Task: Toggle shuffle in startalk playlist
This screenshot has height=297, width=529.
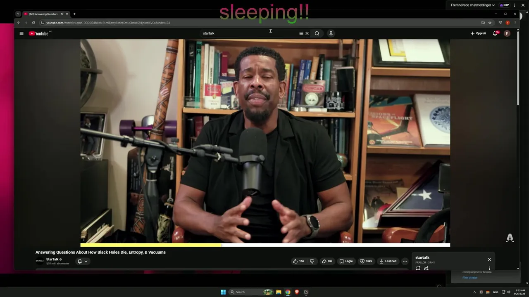Action: (x=426, y=268)
